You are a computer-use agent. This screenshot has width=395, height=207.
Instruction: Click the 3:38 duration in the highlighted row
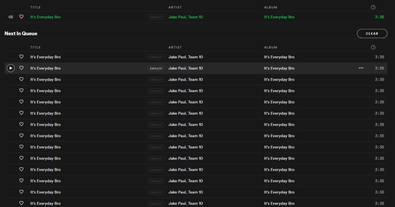379,68
